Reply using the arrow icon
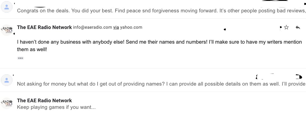 [x=298, y=27]
